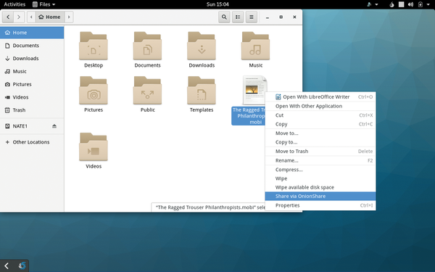This screenshot has height=272, width=435.
Task: Open the Activities overview
Action: [x=14, y=4]
